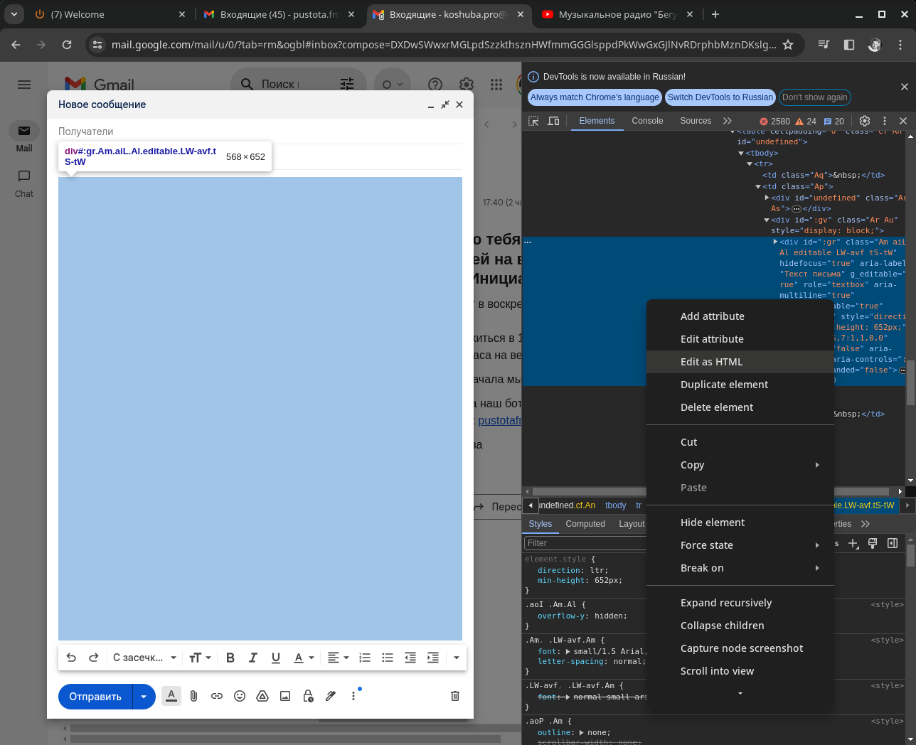
Task: Increase indent in compose toolbar
Action: tap(433, 658)
